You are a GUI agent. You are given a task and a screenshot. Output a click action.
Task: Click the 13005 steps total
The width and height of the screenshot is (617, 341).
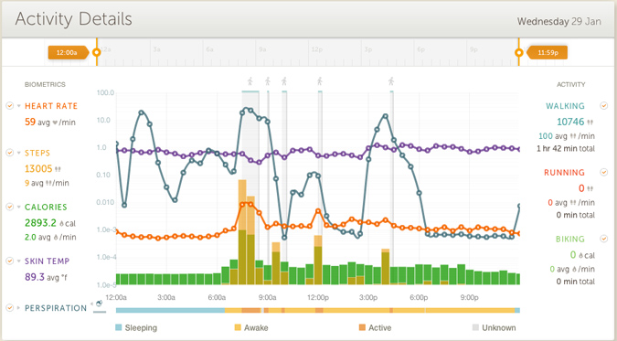(38, 168)
